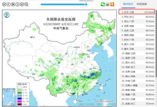The width and height of the screenshot is (157, 107).
Task: Click the 中央气象台 label on map
Action: [x=61, y=28]
